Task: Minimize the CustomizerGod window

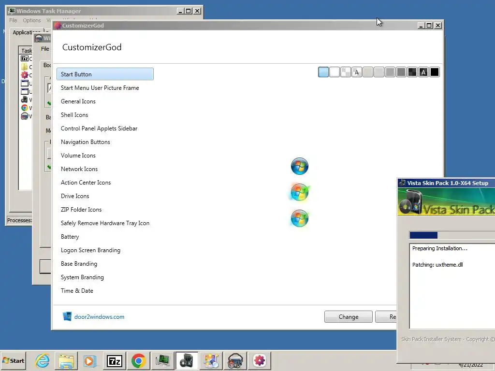Action: pos(421,26)
